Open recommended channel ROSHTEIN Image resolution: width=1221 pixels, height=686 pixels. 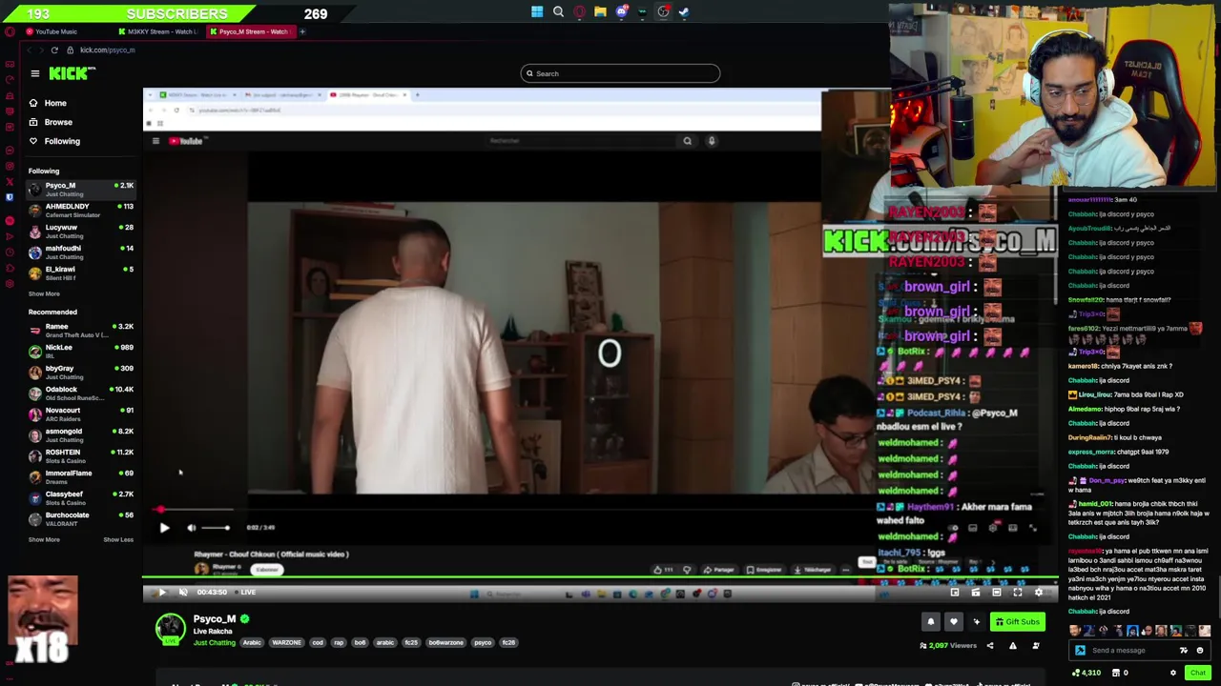tap(81, 456)
